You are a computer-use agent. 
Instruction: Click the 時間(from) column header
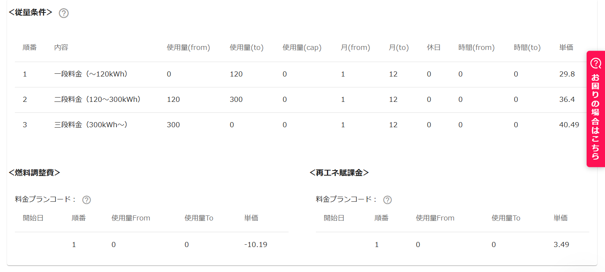click(476, 48)
